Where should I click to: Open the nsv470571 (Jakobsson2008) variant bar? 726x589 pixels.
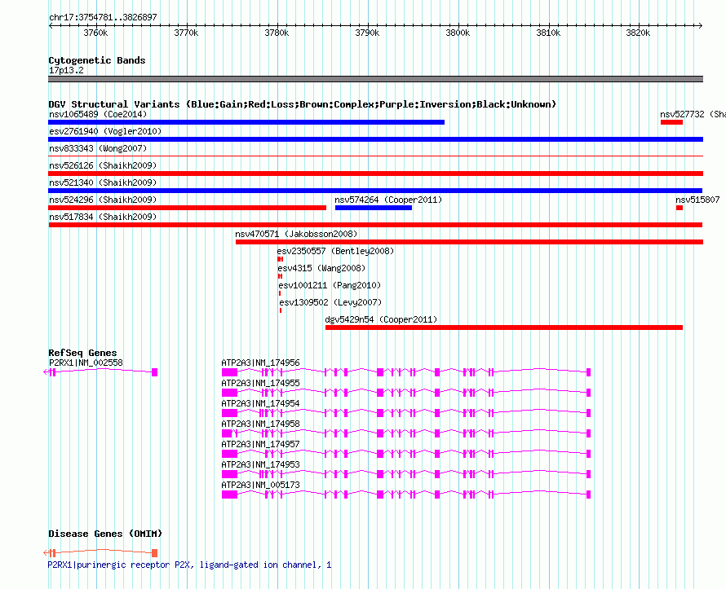click(470, 242)
